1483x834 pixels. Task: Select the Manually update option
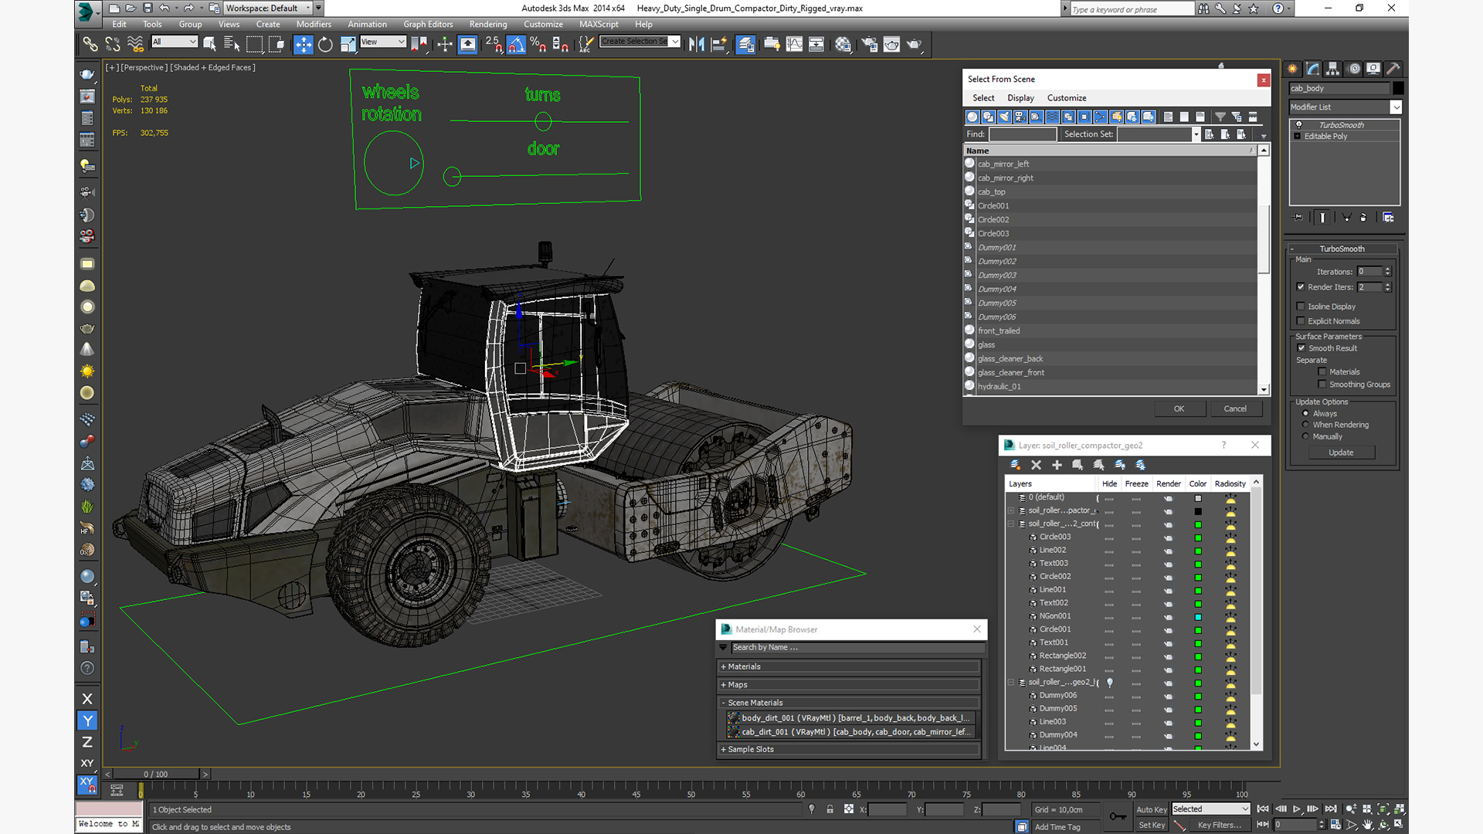(x=1306, y=436)
